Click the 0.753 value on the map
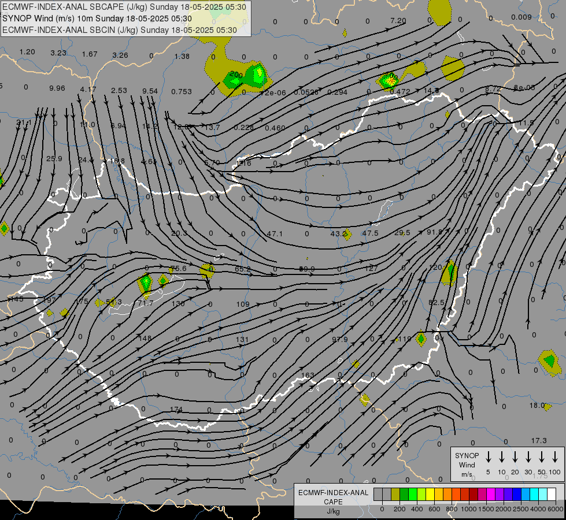Screen dimensions: 566x520 182,91
